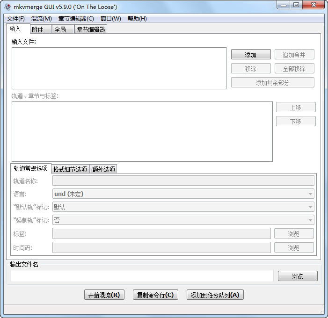Click the 浏览 button for output file name
Image resolution: width=328 pixels, height=318 pixels.
click(x=298, y=276)
